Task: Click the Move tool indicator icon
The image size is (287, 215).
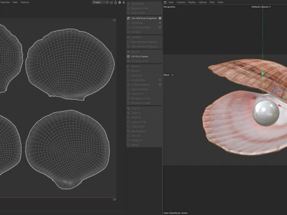Action: [172, 75]
